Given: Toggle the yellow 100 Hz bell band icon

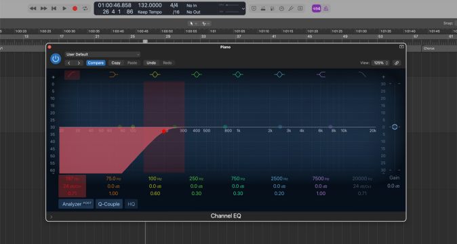Looking at the screenshot, I should 155,75.
